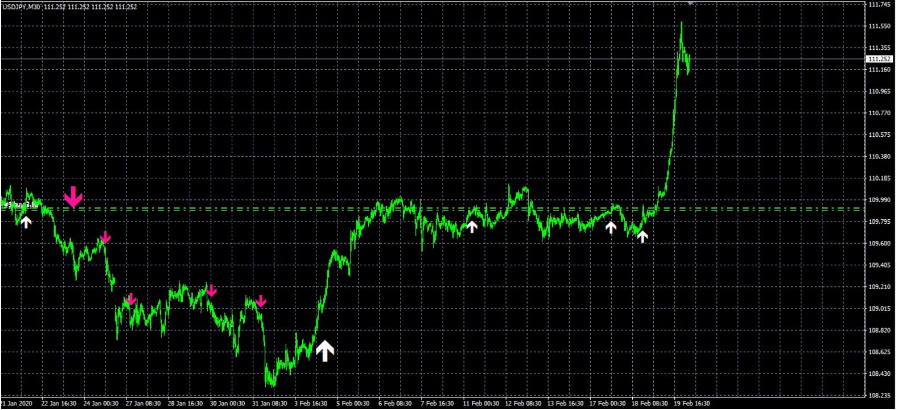Click the 110.770 price axis label
This screenshot has width=902, height=410.
880,113
